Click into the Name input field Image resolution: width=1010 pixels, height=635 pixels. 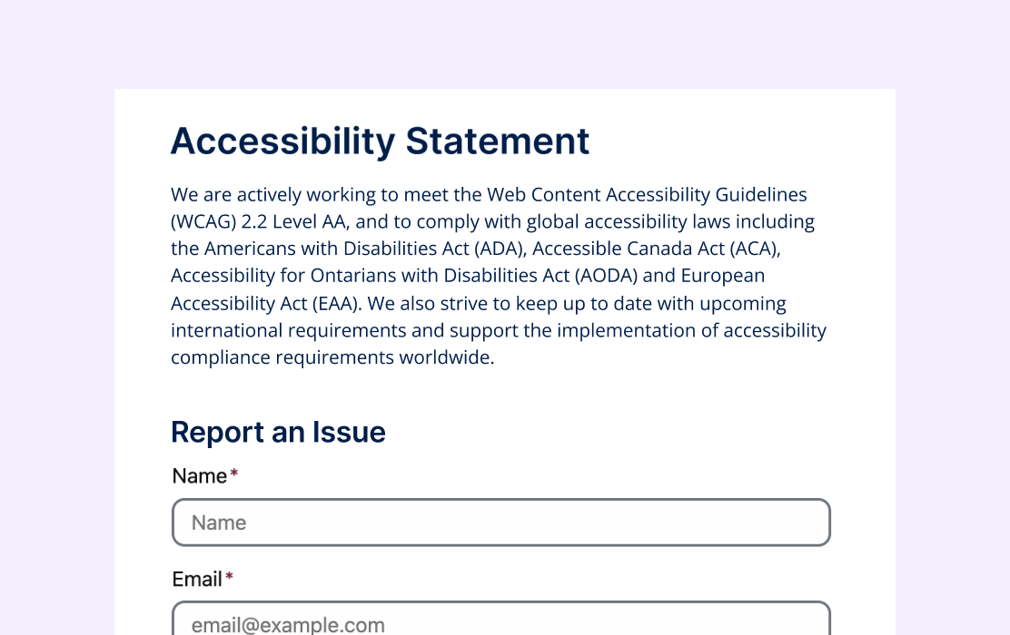click(500, 523)
